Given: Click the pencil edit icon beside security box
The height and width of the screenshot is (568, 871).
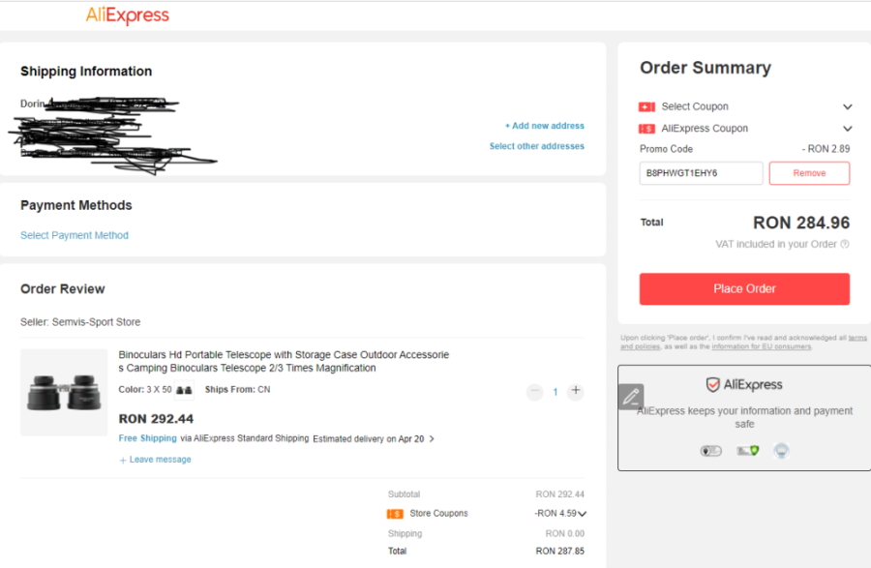Looking at the screenshot, I should tap(631, 397).
